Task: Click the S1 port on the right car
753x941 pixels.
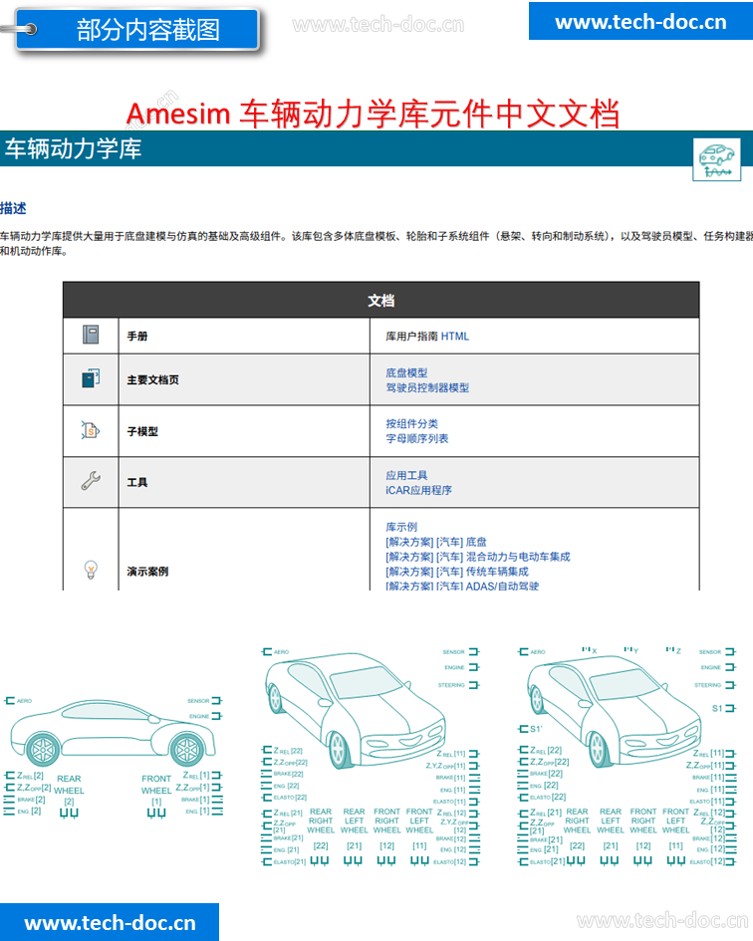Action: click(x=723, y=709)
